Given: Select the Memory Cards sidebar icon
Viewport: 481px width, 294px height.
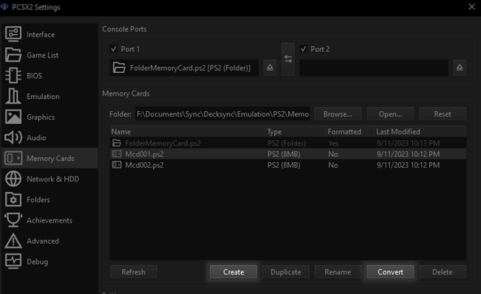Looking at the screenshot, I should coord(13,158).
